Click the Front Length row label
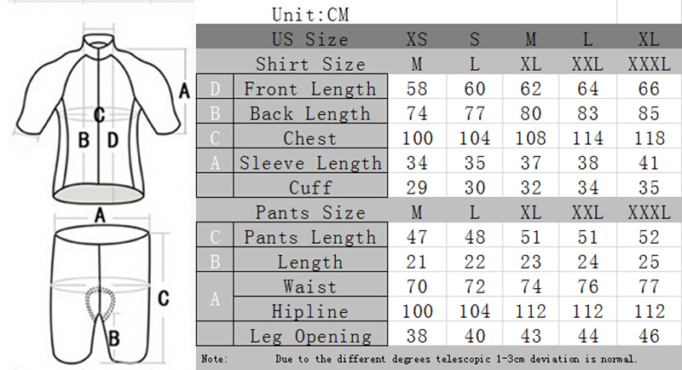This screenshot has width=682, height=370. click(309, 89)
